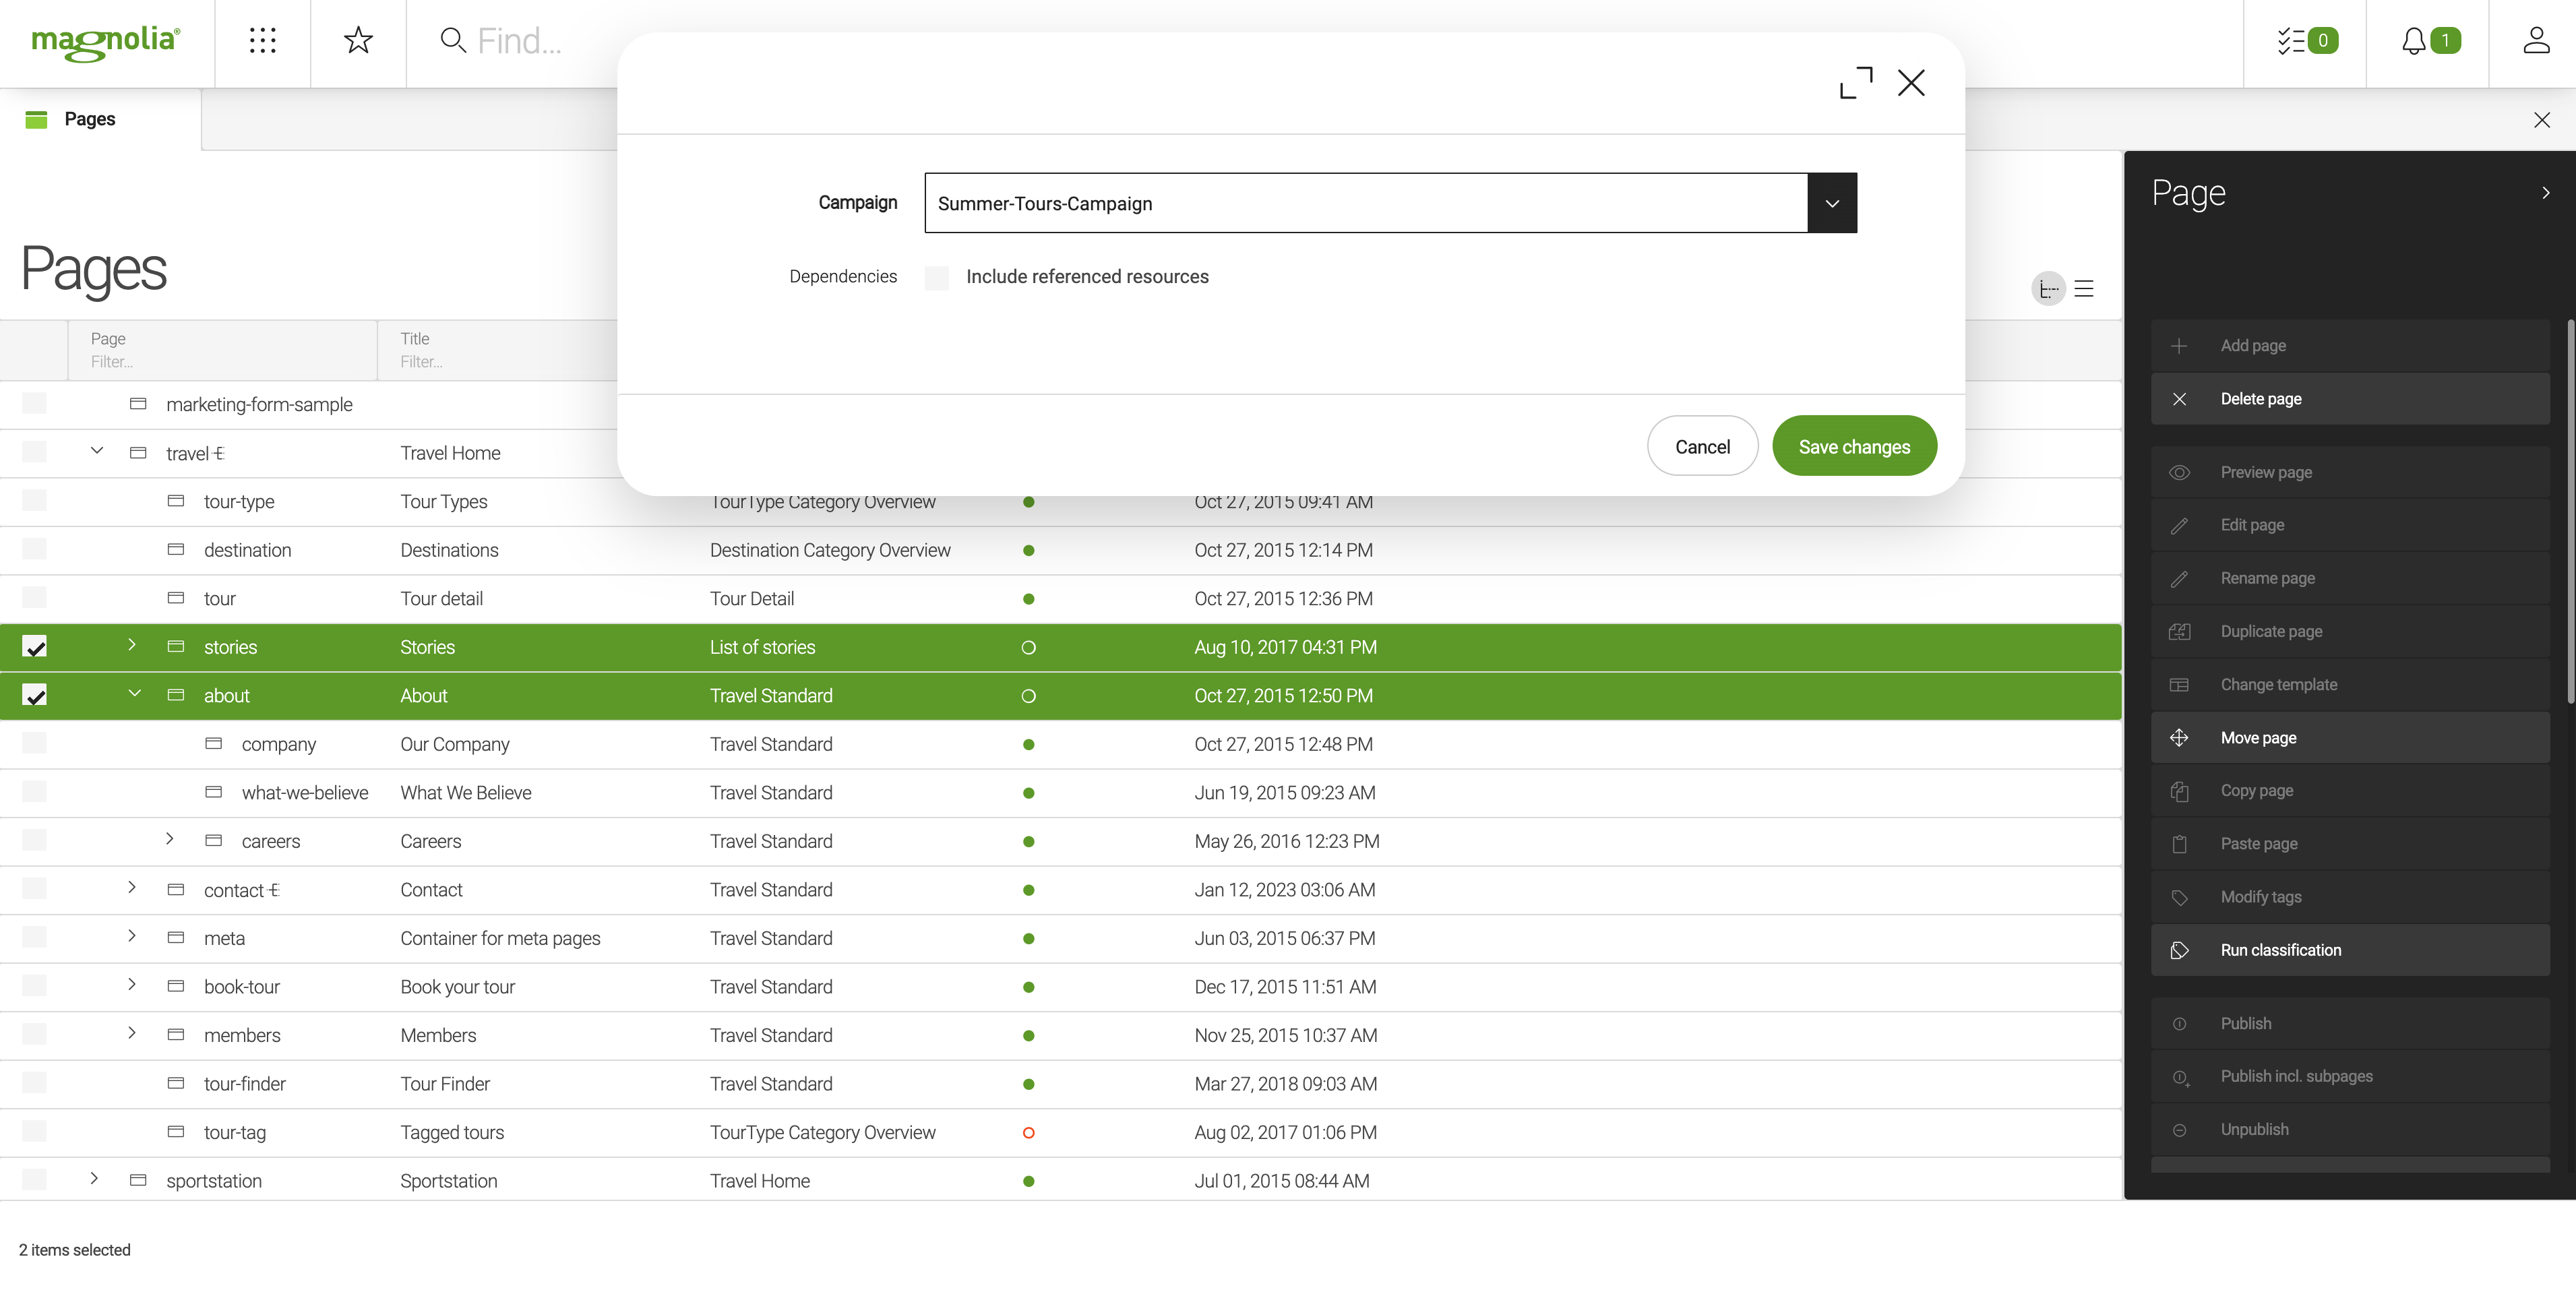
Task: Check the travel row checkbox
Action: (34, 452)
